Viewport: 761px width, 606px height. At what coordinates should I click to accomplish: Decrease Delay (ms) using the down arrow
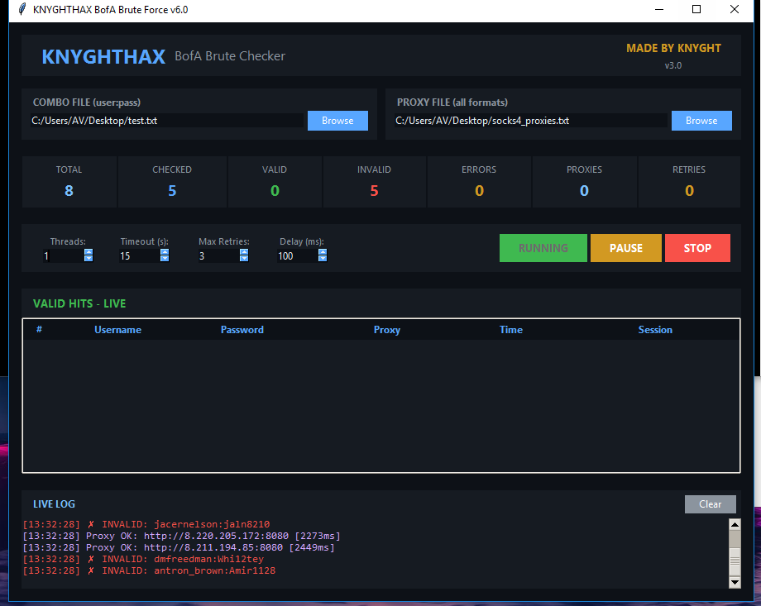(323, 259)
